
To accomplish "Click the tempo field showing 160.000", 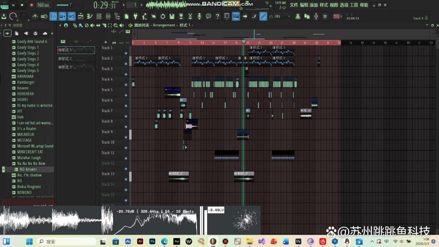I will coord(43,5).
